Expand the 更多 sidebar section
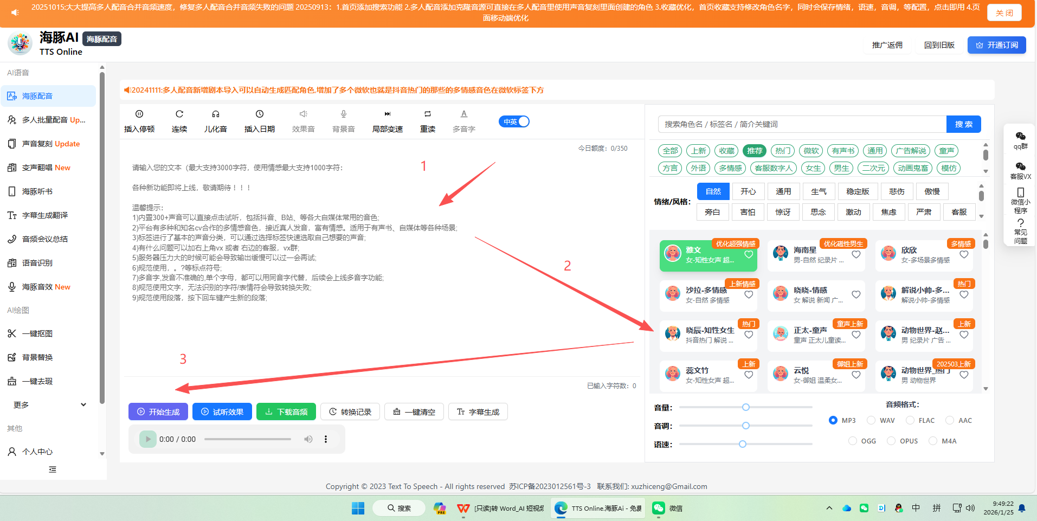This screenshot has height=521, width=1037. pyautogui.click(x=48, y=404)
